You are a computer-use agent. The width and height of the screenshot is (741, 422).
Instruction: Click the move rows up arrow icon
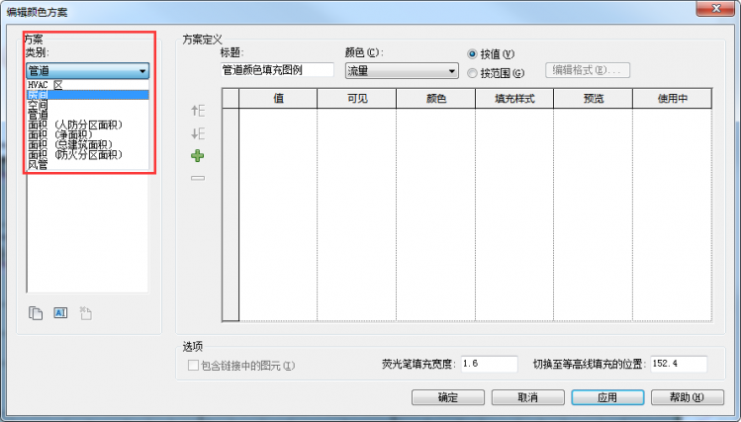pos(198,112)
